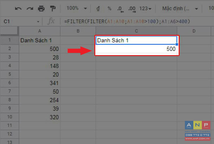Select row 3 header

(9, 57)
